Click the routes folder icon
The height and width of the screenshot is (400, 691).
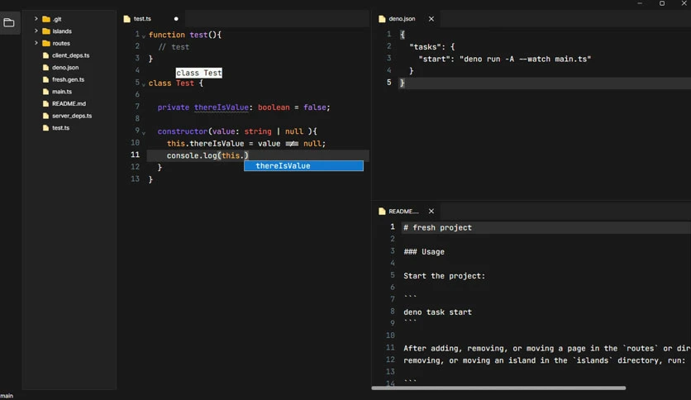pos(45,43)
